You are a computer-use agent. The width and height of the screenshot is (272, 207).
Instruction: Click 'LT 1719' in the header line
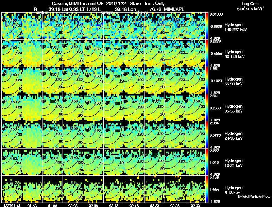(x=88, y=9)
